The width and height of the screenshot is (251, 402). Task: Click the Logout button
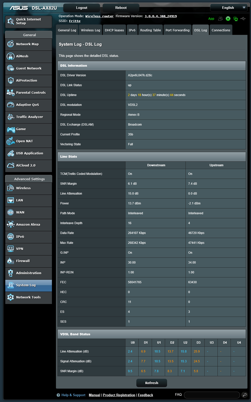pos(82,8)
